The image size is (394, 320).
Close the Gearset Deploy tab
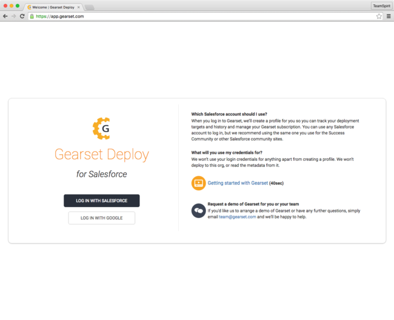79,7
